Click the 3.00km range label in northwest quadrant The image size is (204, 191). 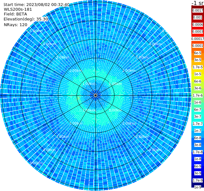coord(62,57)
